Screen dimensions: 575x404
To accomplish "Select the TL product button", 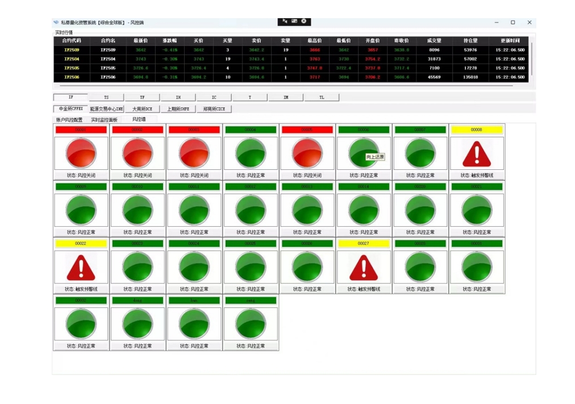I will point(322,97).
